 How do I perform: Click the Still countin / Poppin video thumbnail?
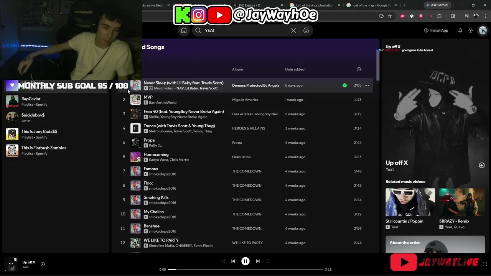coord(410,202)
